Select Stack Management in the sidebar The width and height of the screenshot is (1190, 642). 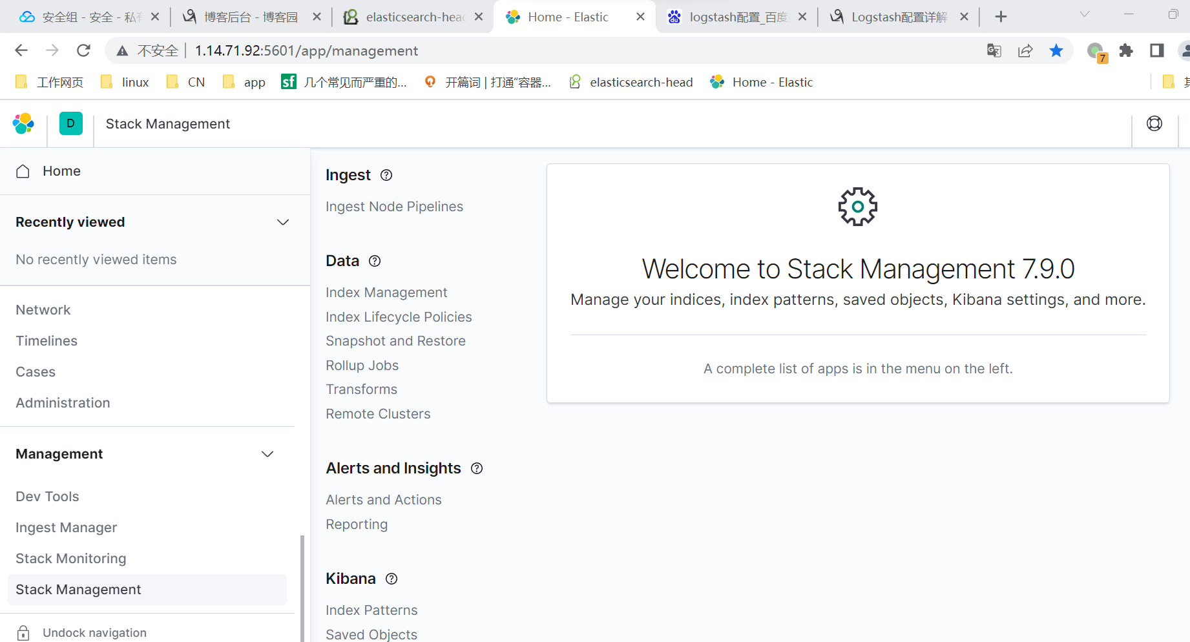coord(147,590)
